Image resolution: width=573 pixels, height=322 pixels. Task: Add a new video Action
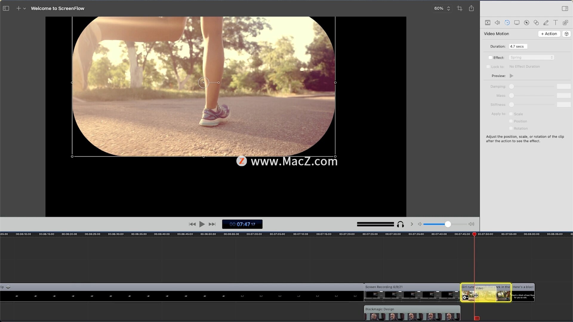click(549, 34)
